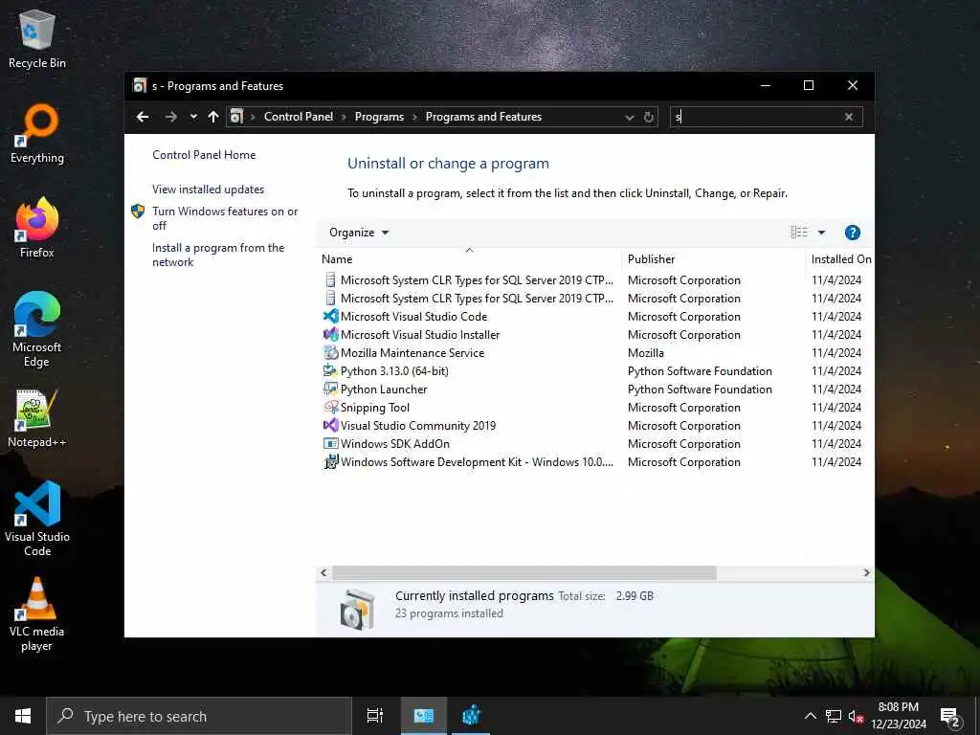Open the Notepad++ desktop shortcut
The image size is (980, 735).
point(37,418)
